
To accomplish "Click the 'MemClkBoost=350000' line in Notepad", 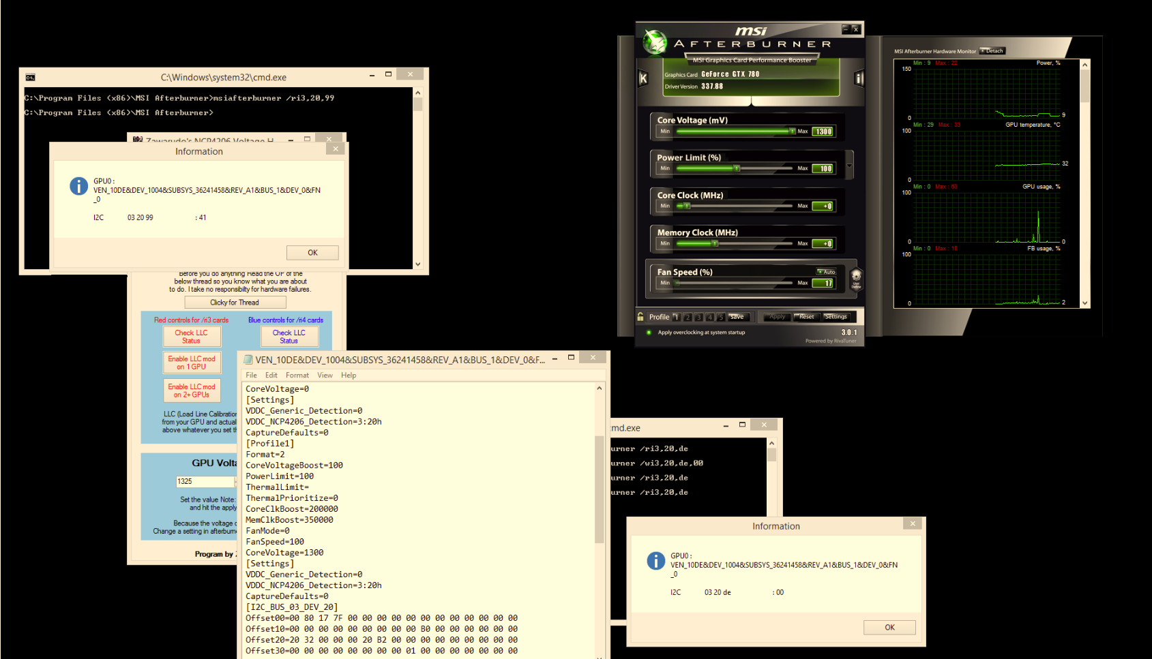I will point(289,520).
